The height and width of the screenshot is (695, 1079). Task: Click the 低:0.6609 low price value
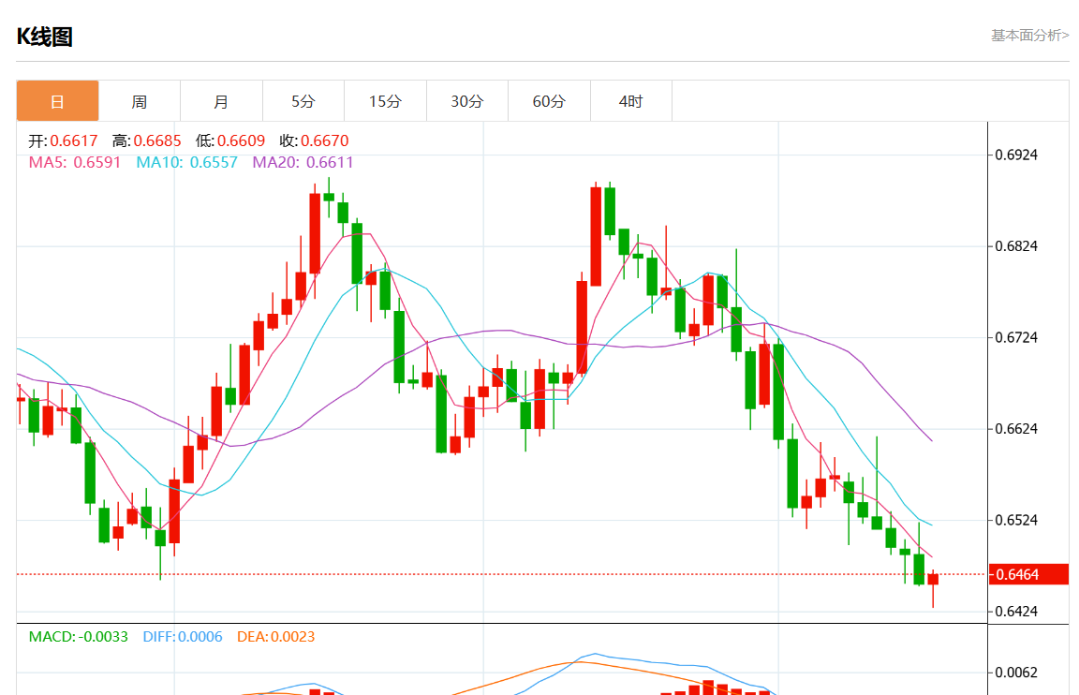coord(229,141)
